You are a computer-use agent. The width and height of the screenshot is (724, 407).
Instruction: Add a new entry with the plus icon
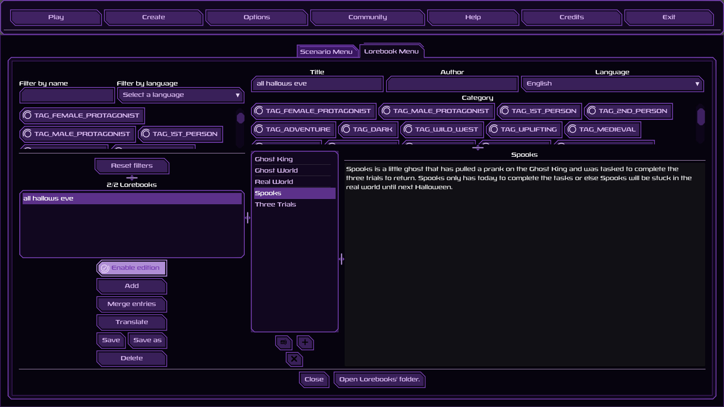click(x=305, y=343)
